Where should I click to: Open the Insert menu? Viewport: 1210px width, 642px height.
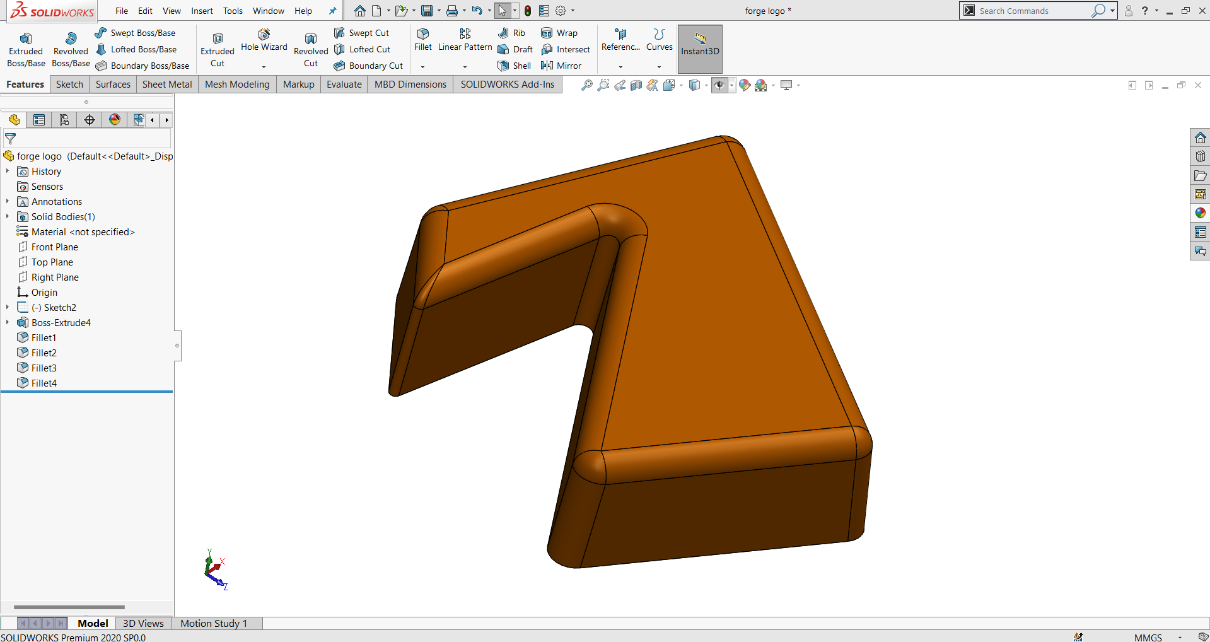[x=202, y=11]
